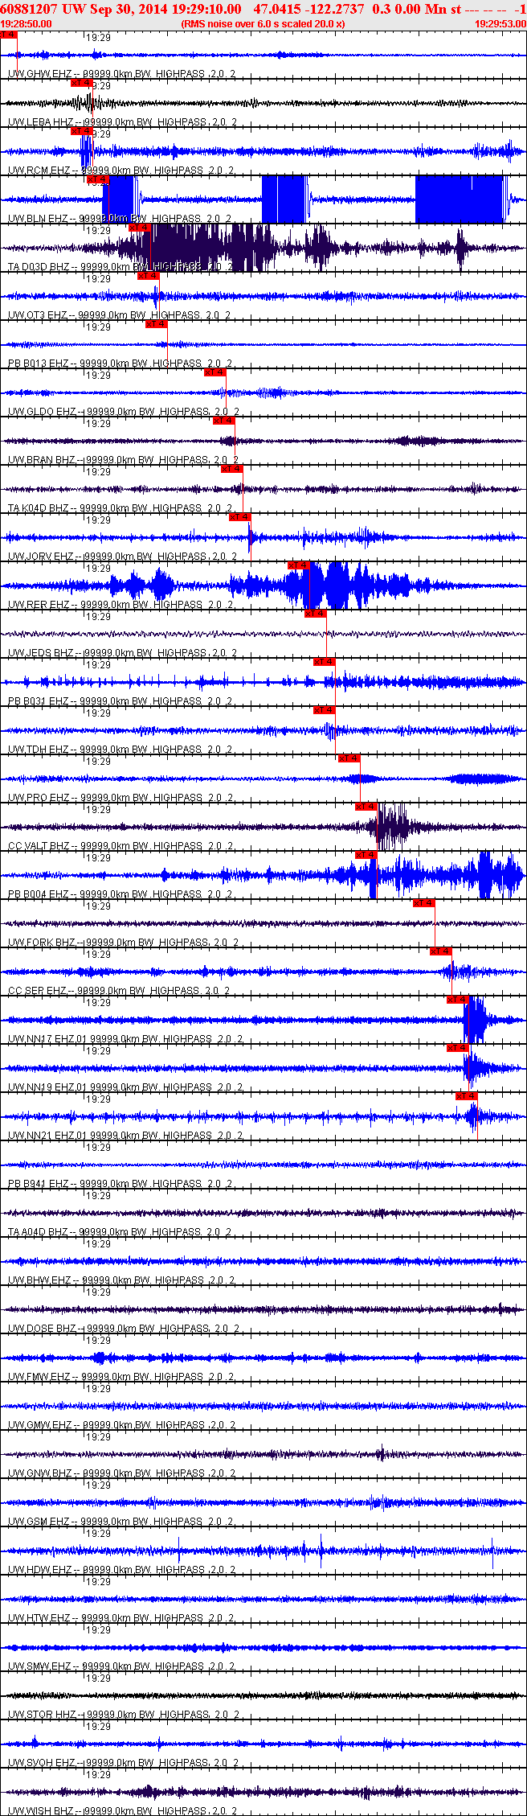The height and width of the screenshot is (1816, 527).
Task: Select the pick flag on UW.FORK trace
Action: [x=423, y=903]
